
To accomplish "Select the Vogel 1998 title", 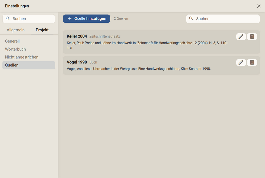I will [77, 62].
